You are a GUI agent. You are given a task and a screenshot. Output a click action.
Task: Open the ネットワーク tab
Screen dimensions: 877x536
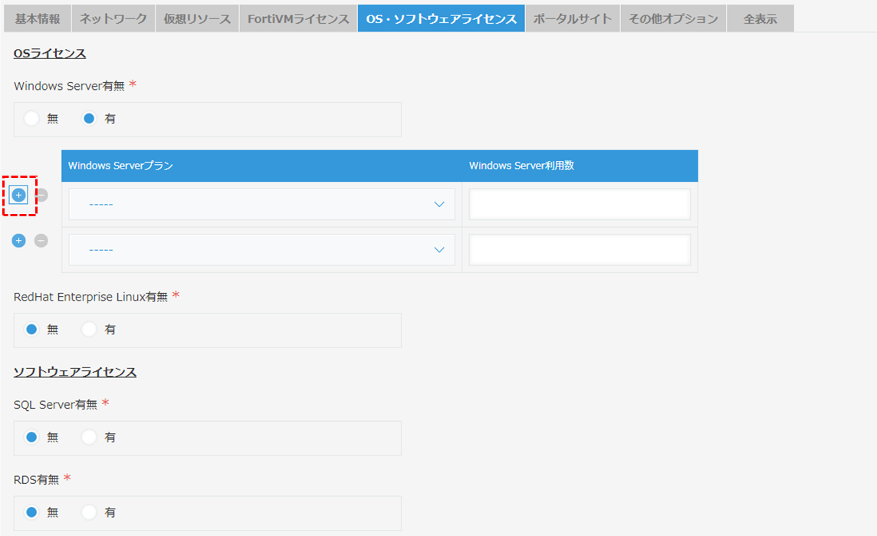coord(113,18)
